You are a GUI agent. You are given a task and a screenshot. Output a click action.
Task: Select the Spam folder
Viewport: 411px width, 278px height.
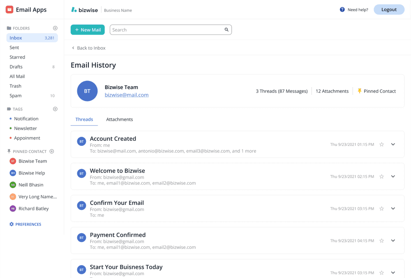tap(15, 95)
